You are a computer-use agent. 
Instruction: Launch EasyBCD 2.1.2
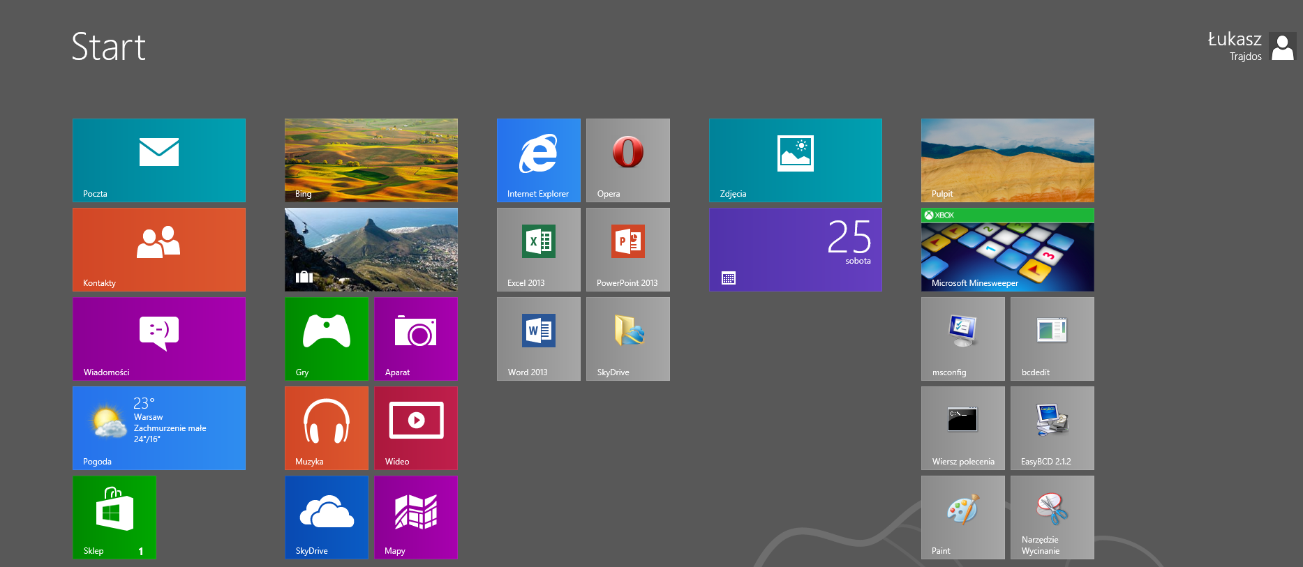[1052, 428]
